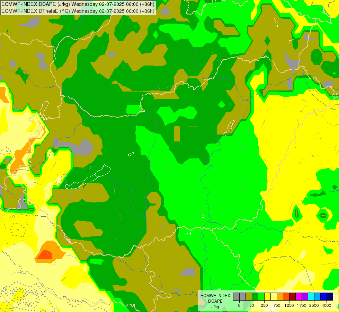Click the legend value 4000
This screenshot has width=339, height=312.
coord(327,305)
